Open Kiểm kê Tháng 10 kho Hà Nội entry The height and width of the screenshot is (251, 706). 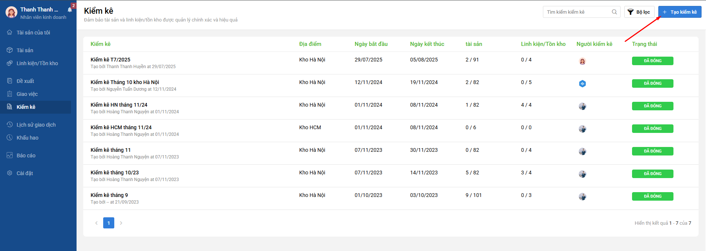(125, 82)
